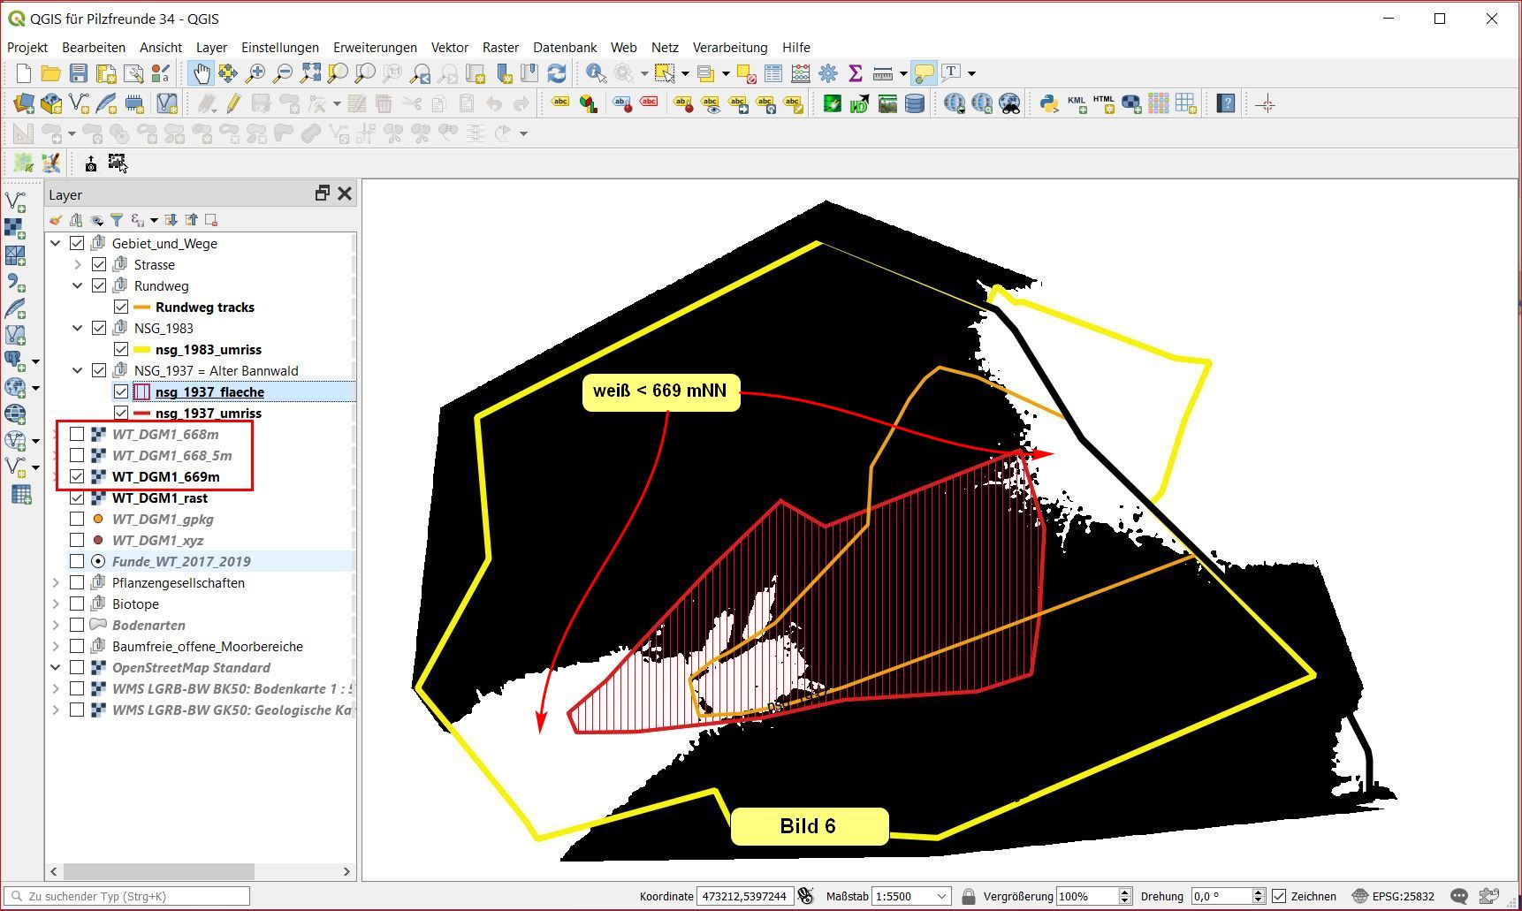Open the attribute table icon
Image resolution: width=1522 pixels, height=911 pixels.
point(773,73)
